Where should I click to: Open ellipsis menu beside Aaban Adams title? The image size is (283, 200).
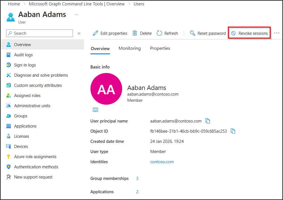pos(76,14)
